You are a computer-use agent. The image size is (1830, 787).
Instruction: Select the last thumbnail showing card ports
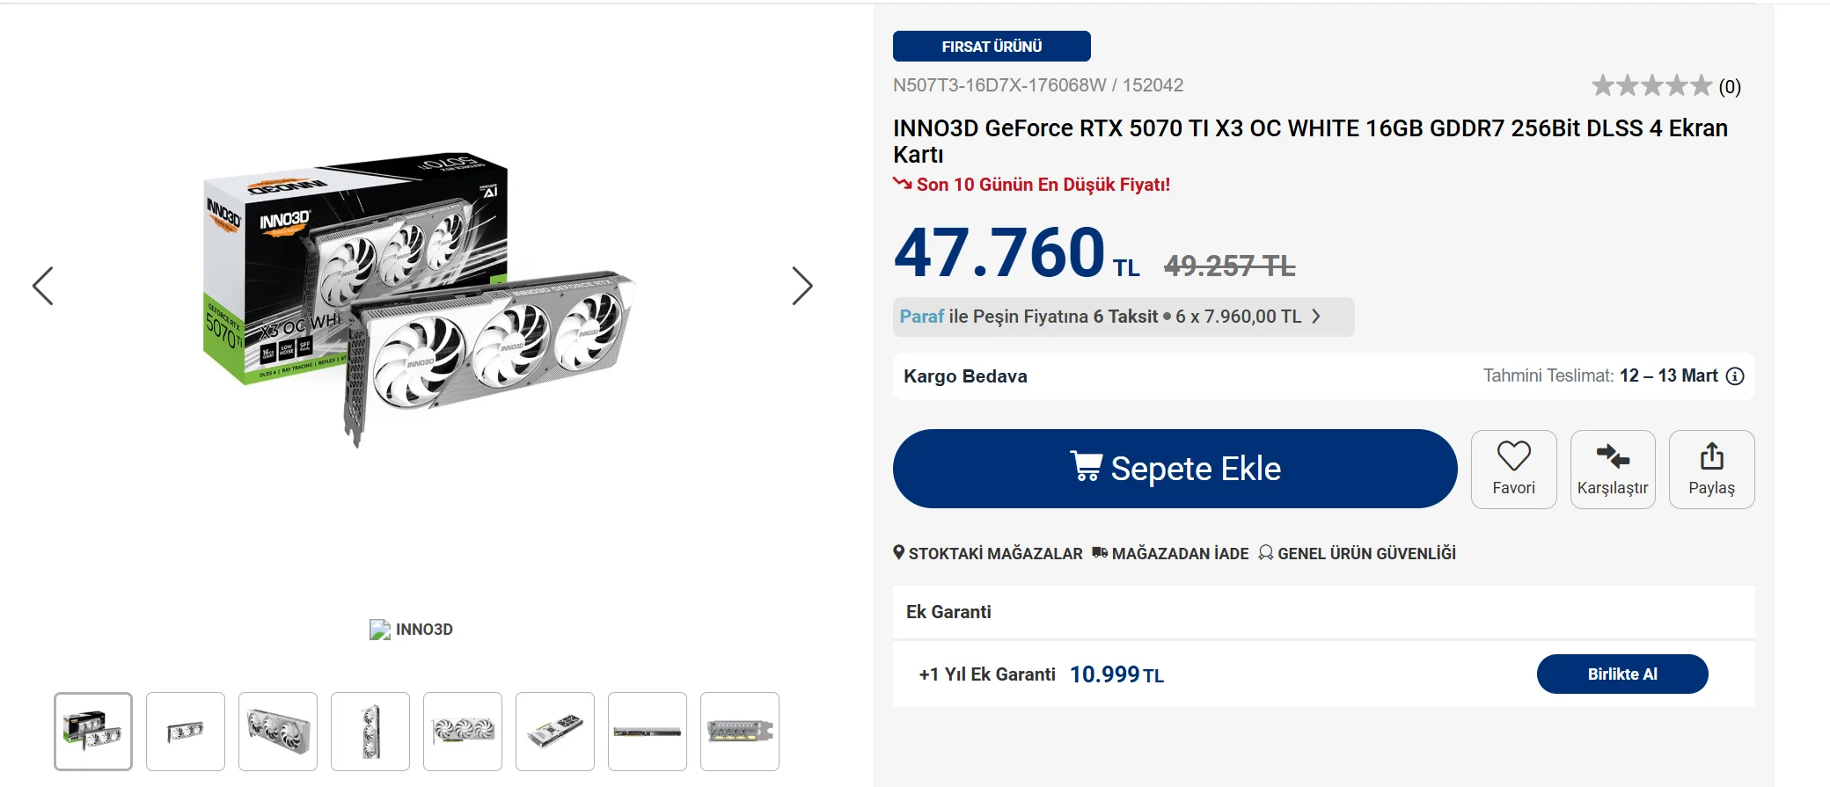coord(740,732)
